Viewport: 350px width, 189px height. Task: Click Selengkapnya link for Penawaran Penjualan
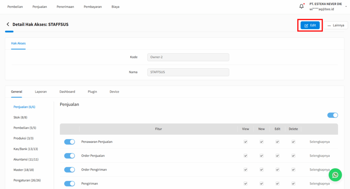click(x=320, y=142)
